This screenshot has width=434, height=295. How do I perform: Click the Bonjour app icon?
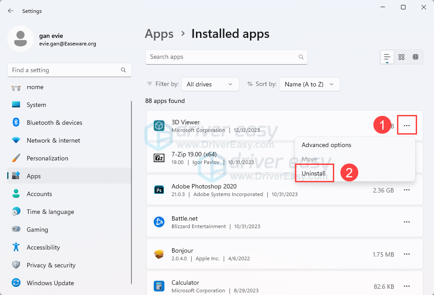point(159,254)
